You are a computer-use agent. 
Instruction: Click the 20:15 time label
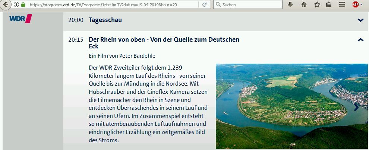(76, 40)
